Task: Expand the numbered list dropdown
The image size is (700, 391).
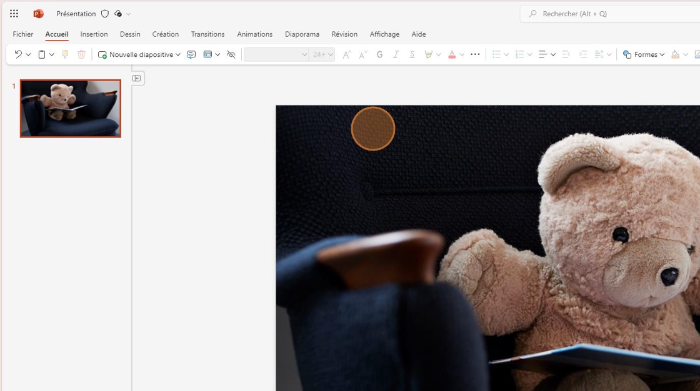Action: pos(529,54)
